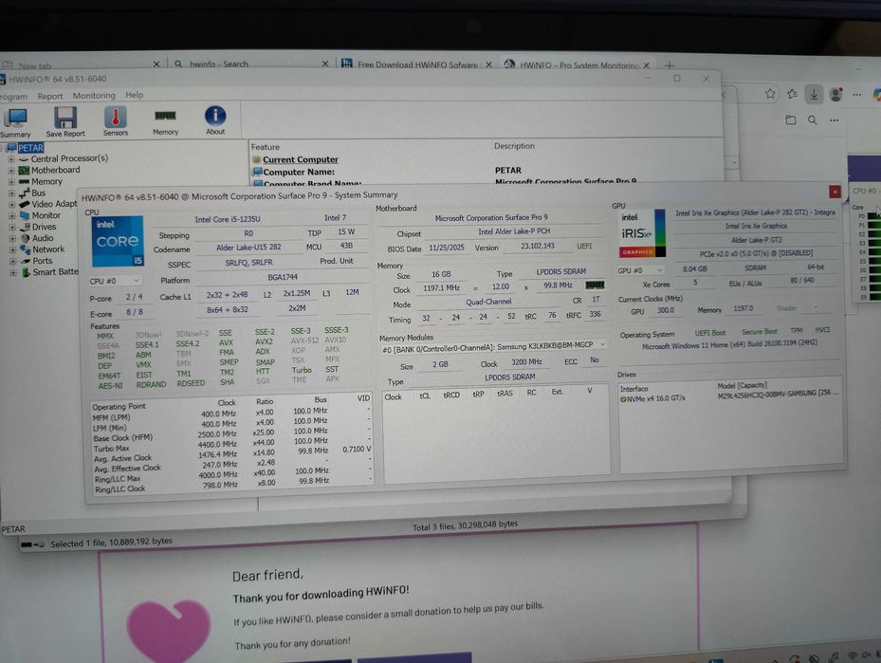Open the GPU #0 selector dropdown
The image size is (881, 663).
click(x=641, y=270)
